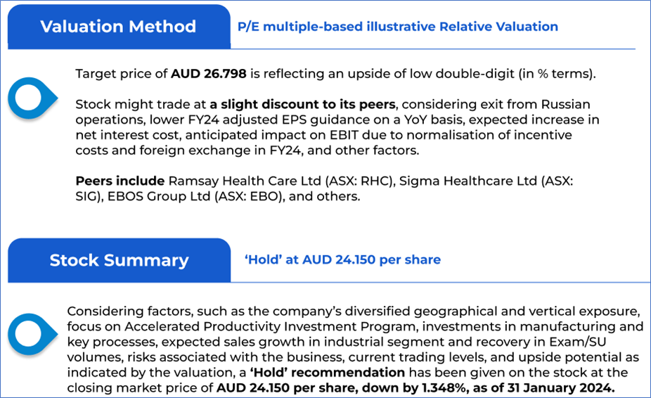
Task: Click the EBOS Group Ltd (ASX: EBO) text
Action: [196, 196]
